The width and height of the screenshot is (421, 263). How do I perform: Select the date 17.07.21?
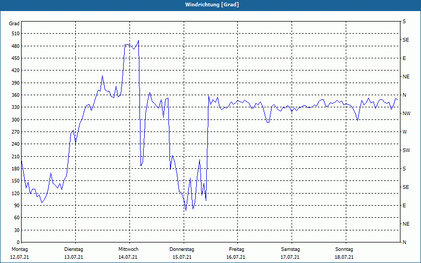point(290,257)
